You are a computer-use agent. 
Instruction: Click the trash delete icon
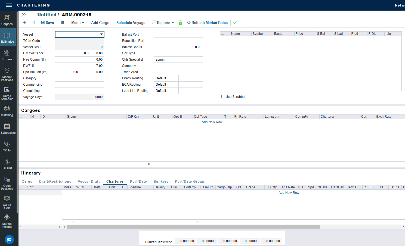[x=63, y=23]
